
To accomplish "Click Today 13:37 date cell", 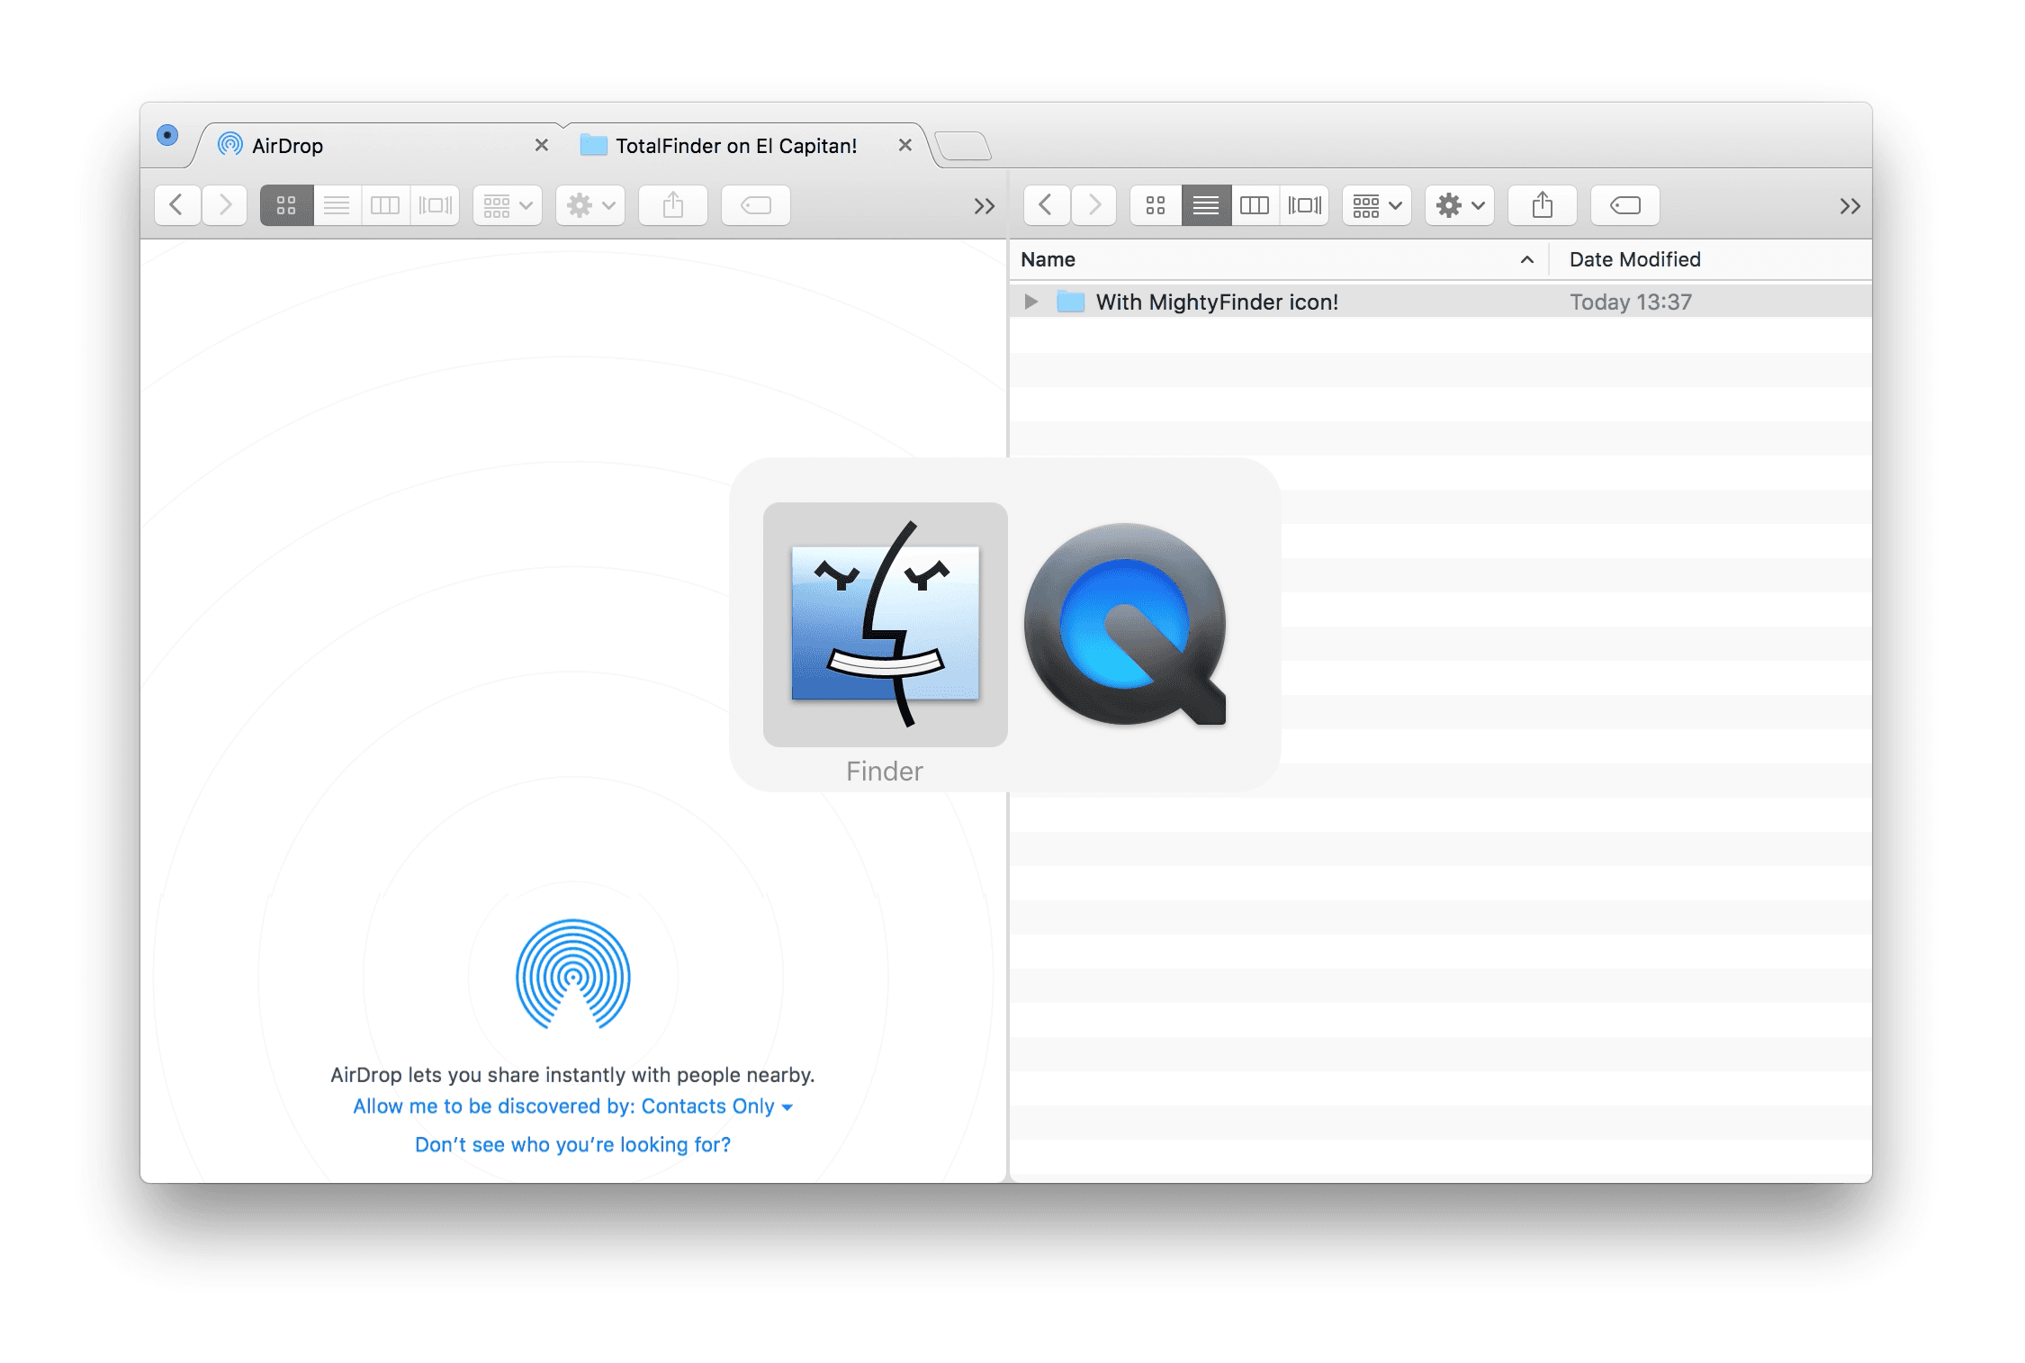I will tap(1631, 302).
